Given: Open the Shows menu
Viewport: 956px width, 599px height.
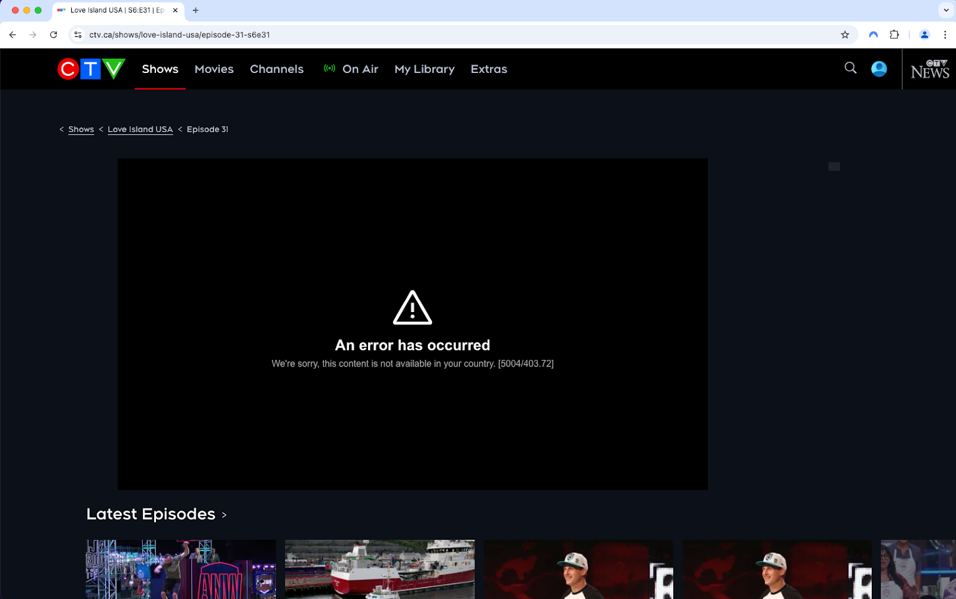Looking at the screenshot, I should tap(160, 69).
